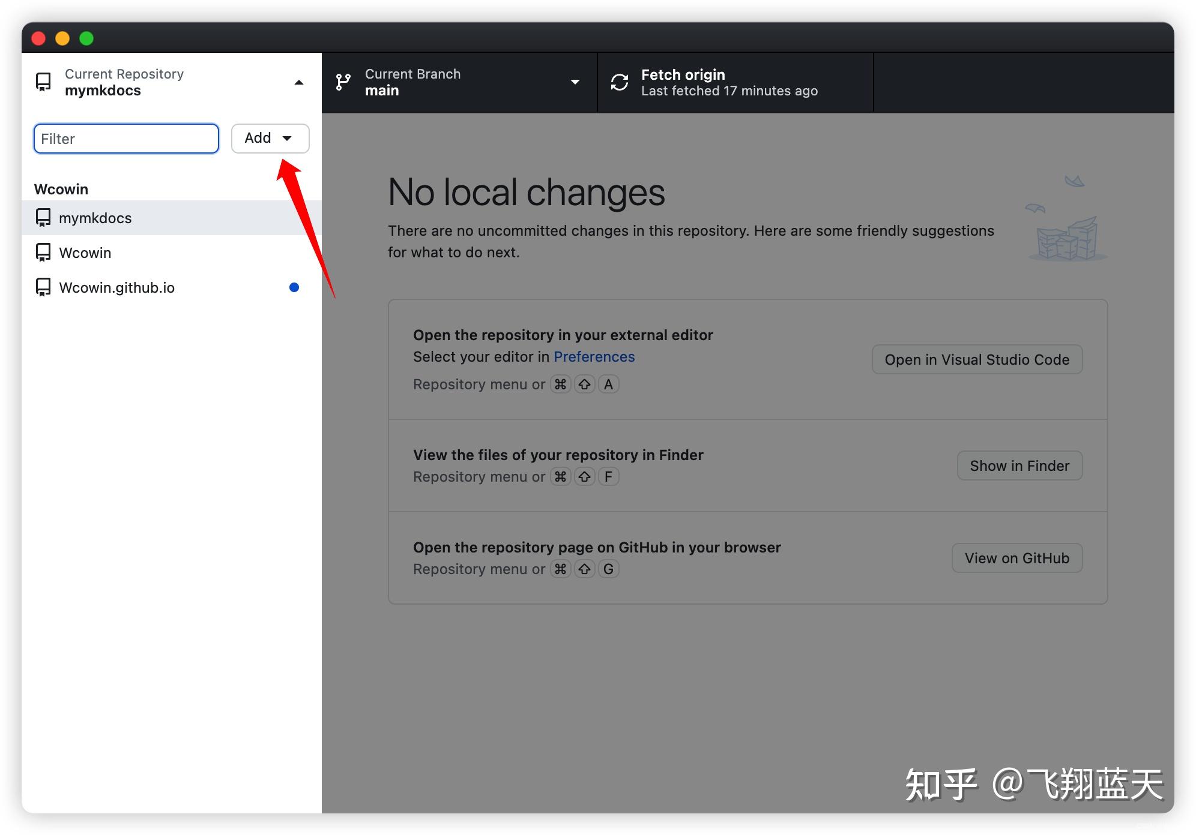Click View on GitHub button
The image size is (1196, 835).
pos(1016,557)
